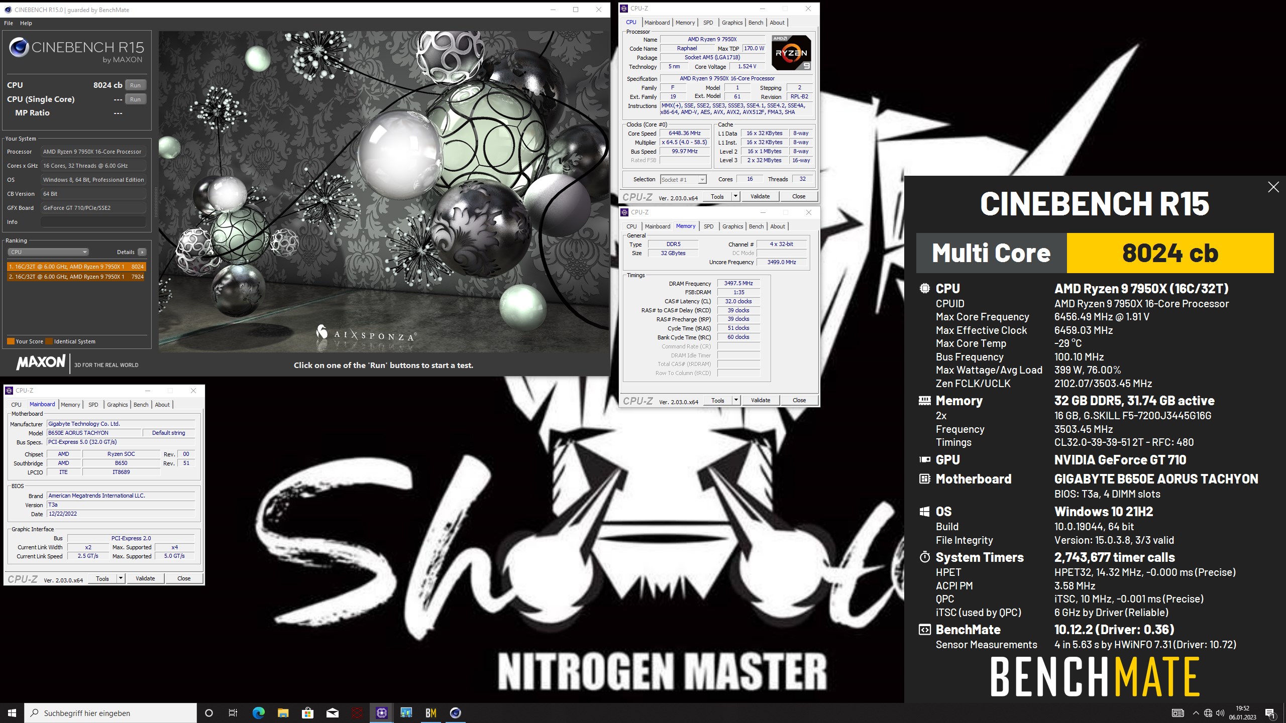Screen dimensions: 1286x723
Task: Open SPD tab in top CPU-Z window
Action: click(x=708, y=23)
